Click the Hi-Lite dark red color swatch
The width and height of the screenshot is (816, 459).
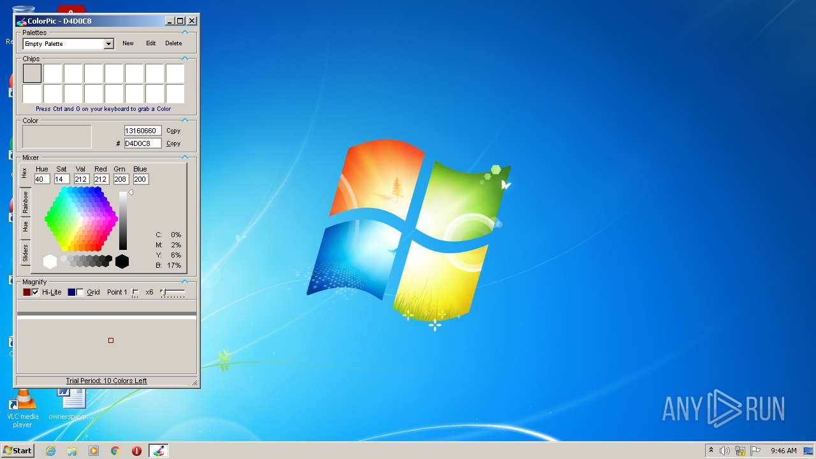coord(27,292)
